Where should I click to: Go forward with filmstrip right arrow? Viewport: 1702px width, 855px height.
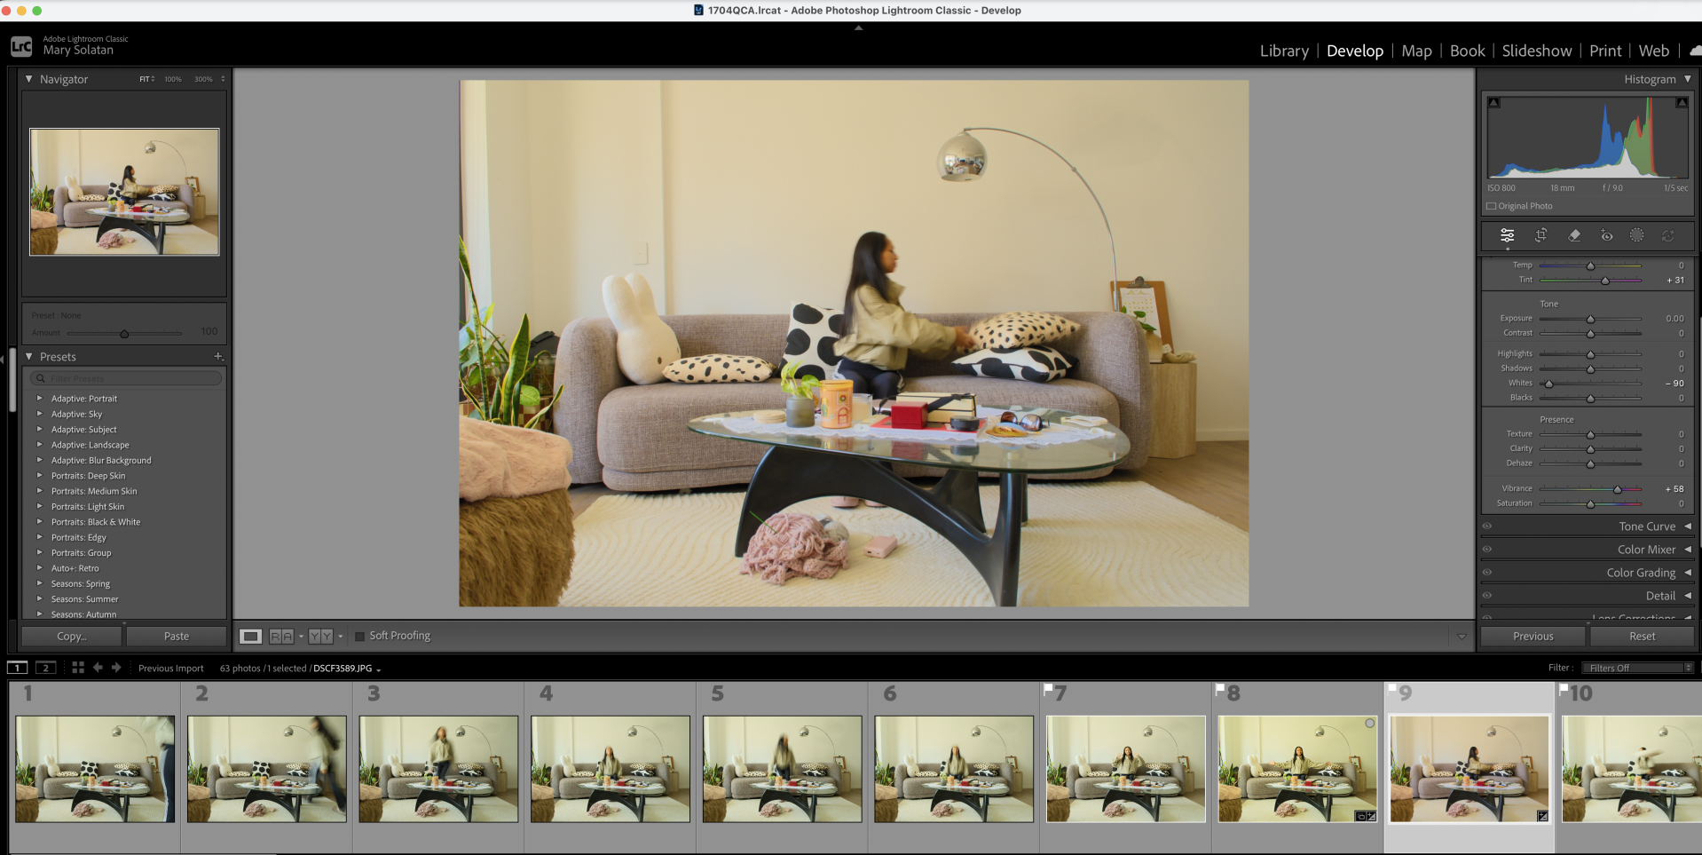click(x=116, y=668)
